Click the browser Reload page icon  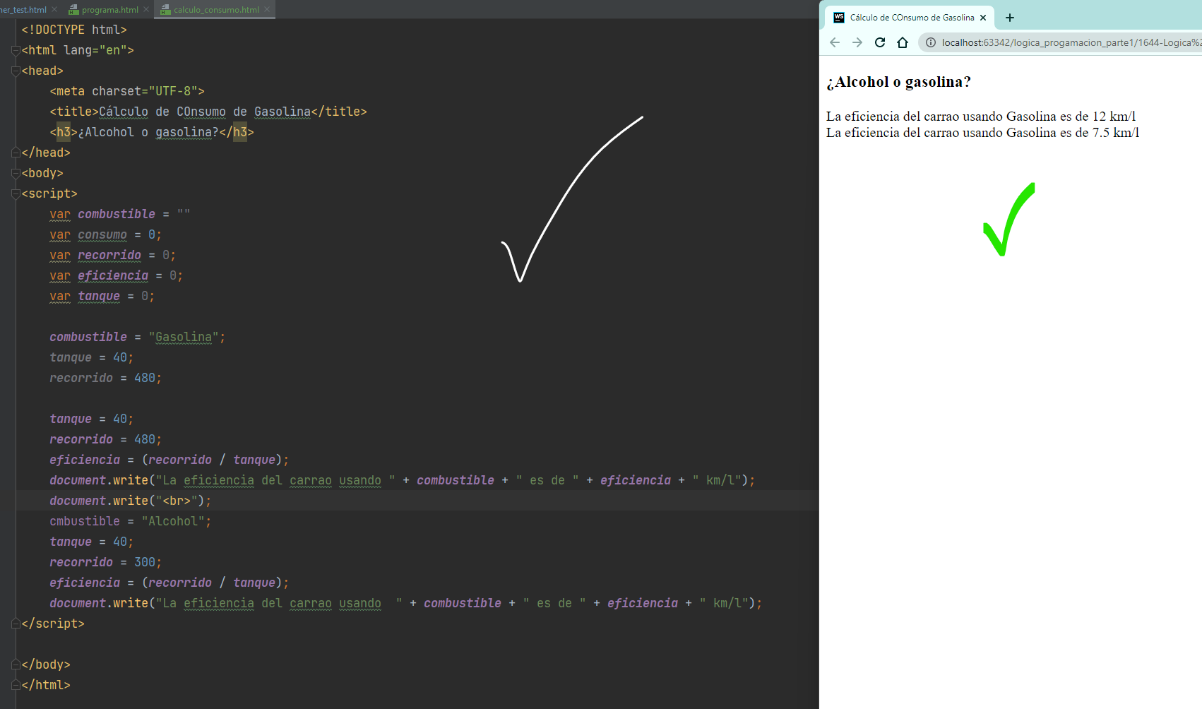(880, 42)
